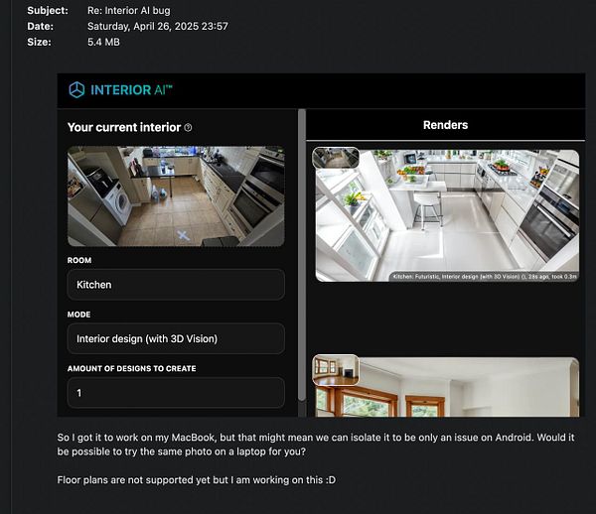Click the Size: header label
This screenshot has height=514, width=596.
39,42
